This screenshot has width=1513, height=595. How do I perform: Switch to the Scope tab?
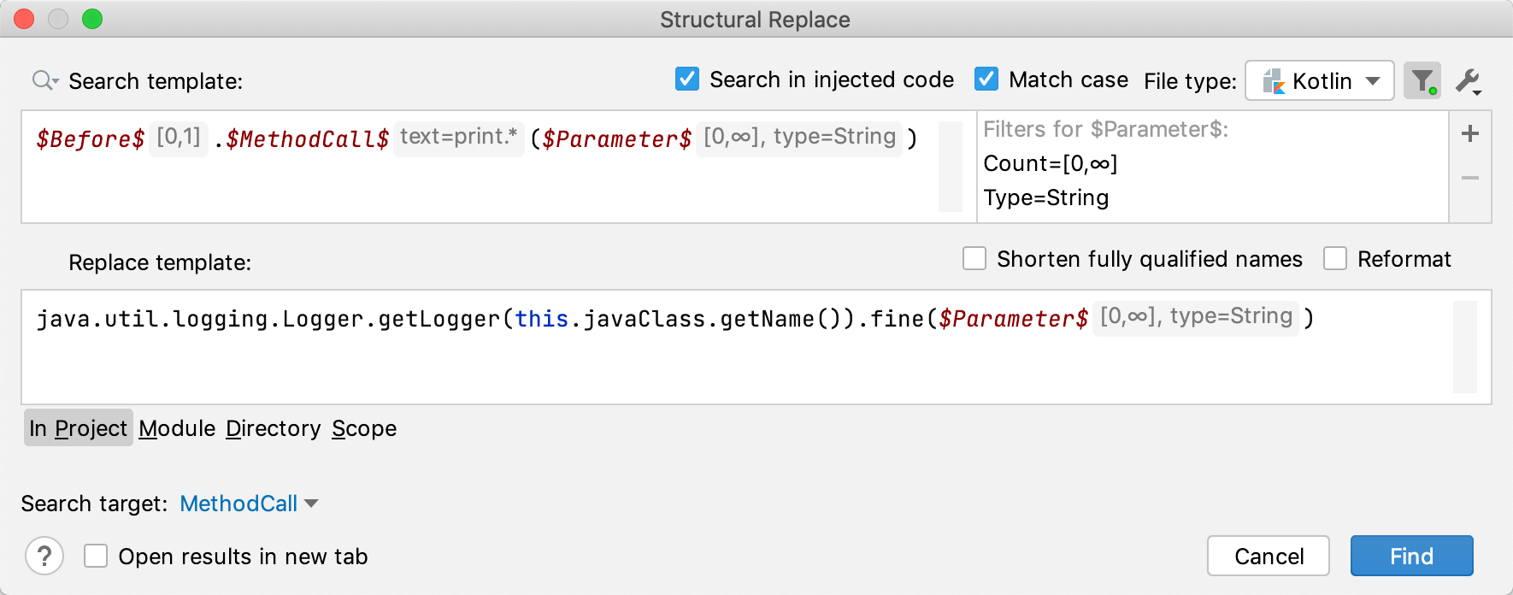[364, 427]
